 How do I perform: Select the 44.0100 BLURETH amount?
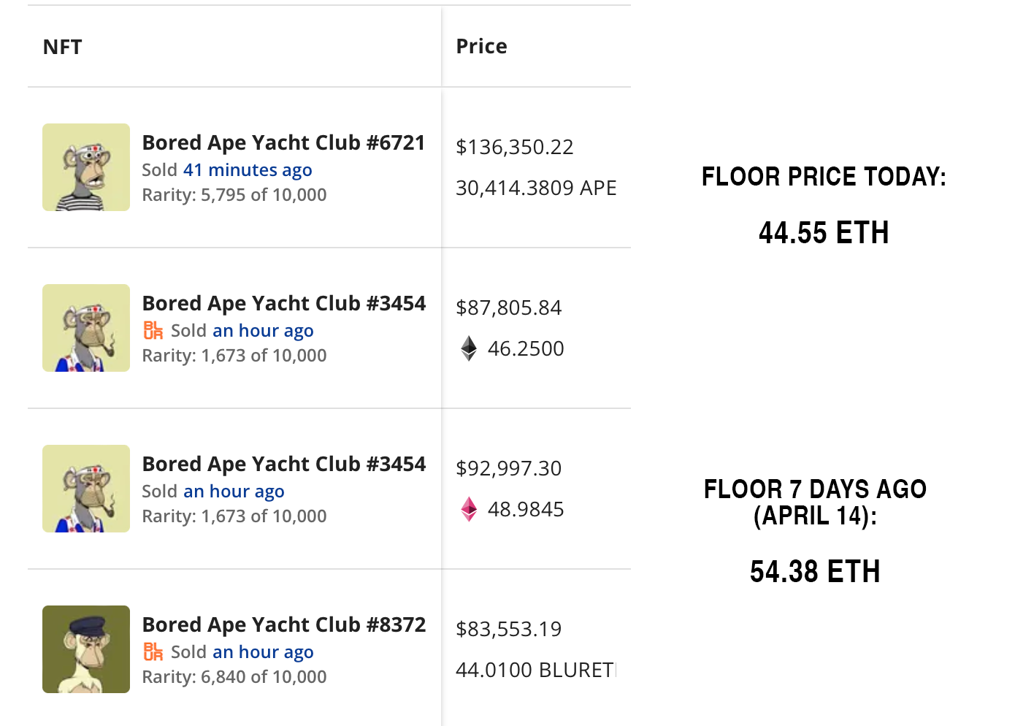point(535,670)
